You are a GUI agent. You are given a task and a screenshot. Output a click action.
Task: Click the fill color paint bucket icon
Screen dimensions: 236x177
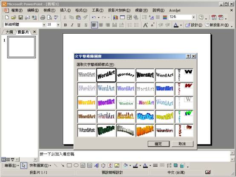[125, 165]
